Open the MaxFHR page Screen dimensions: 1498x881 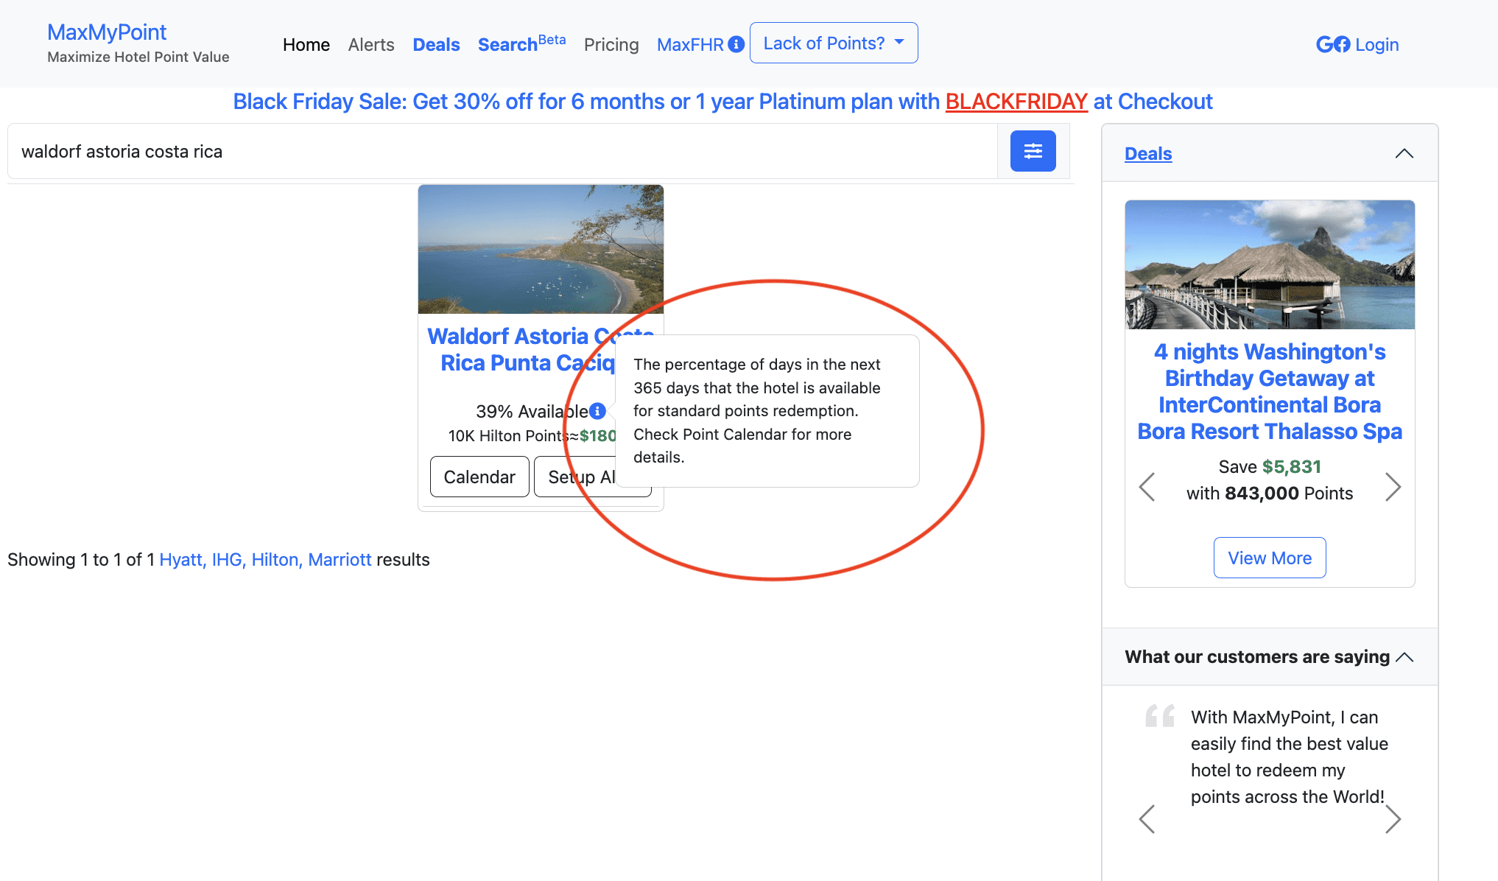[690, 45]
